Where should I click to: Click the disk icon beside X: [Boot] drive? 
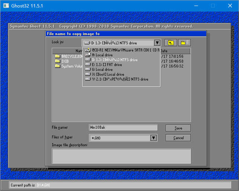88,74
